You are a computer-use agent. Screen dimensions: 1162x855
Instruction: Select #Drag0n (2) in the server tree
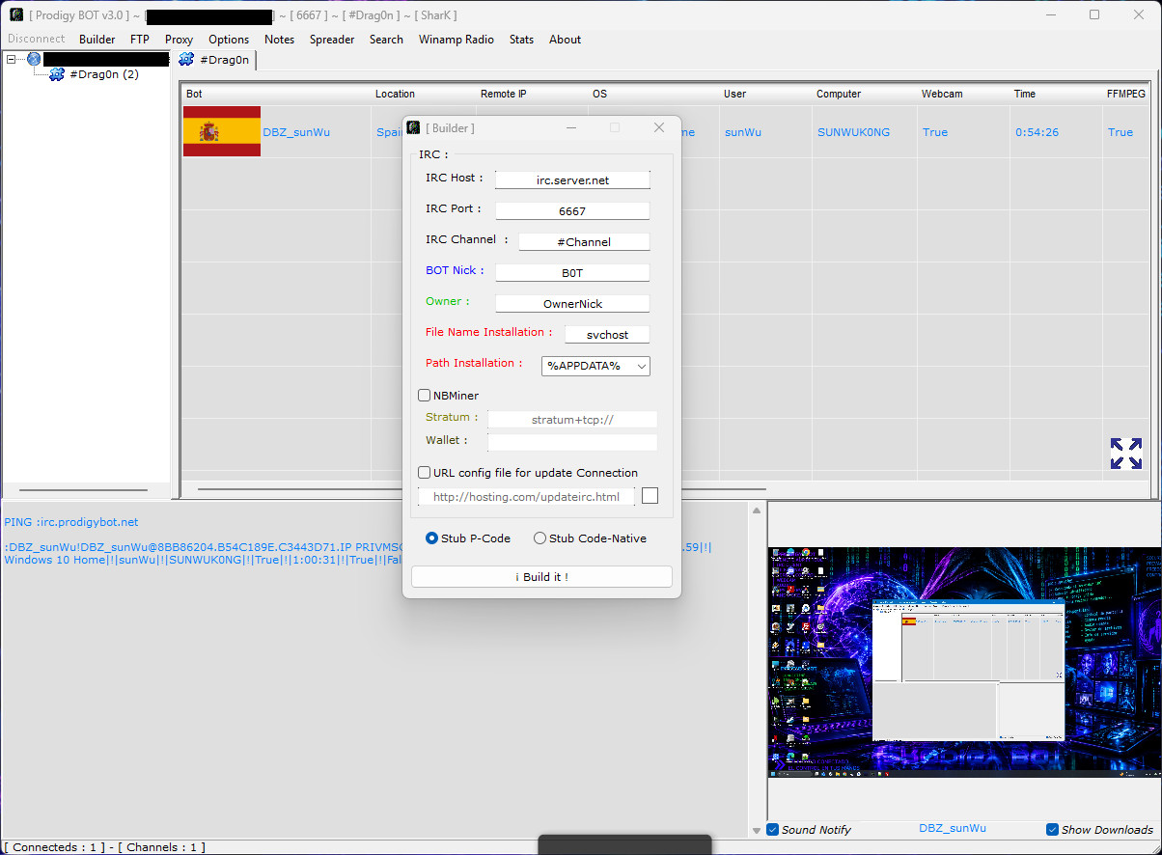click(x=104, y=74)
